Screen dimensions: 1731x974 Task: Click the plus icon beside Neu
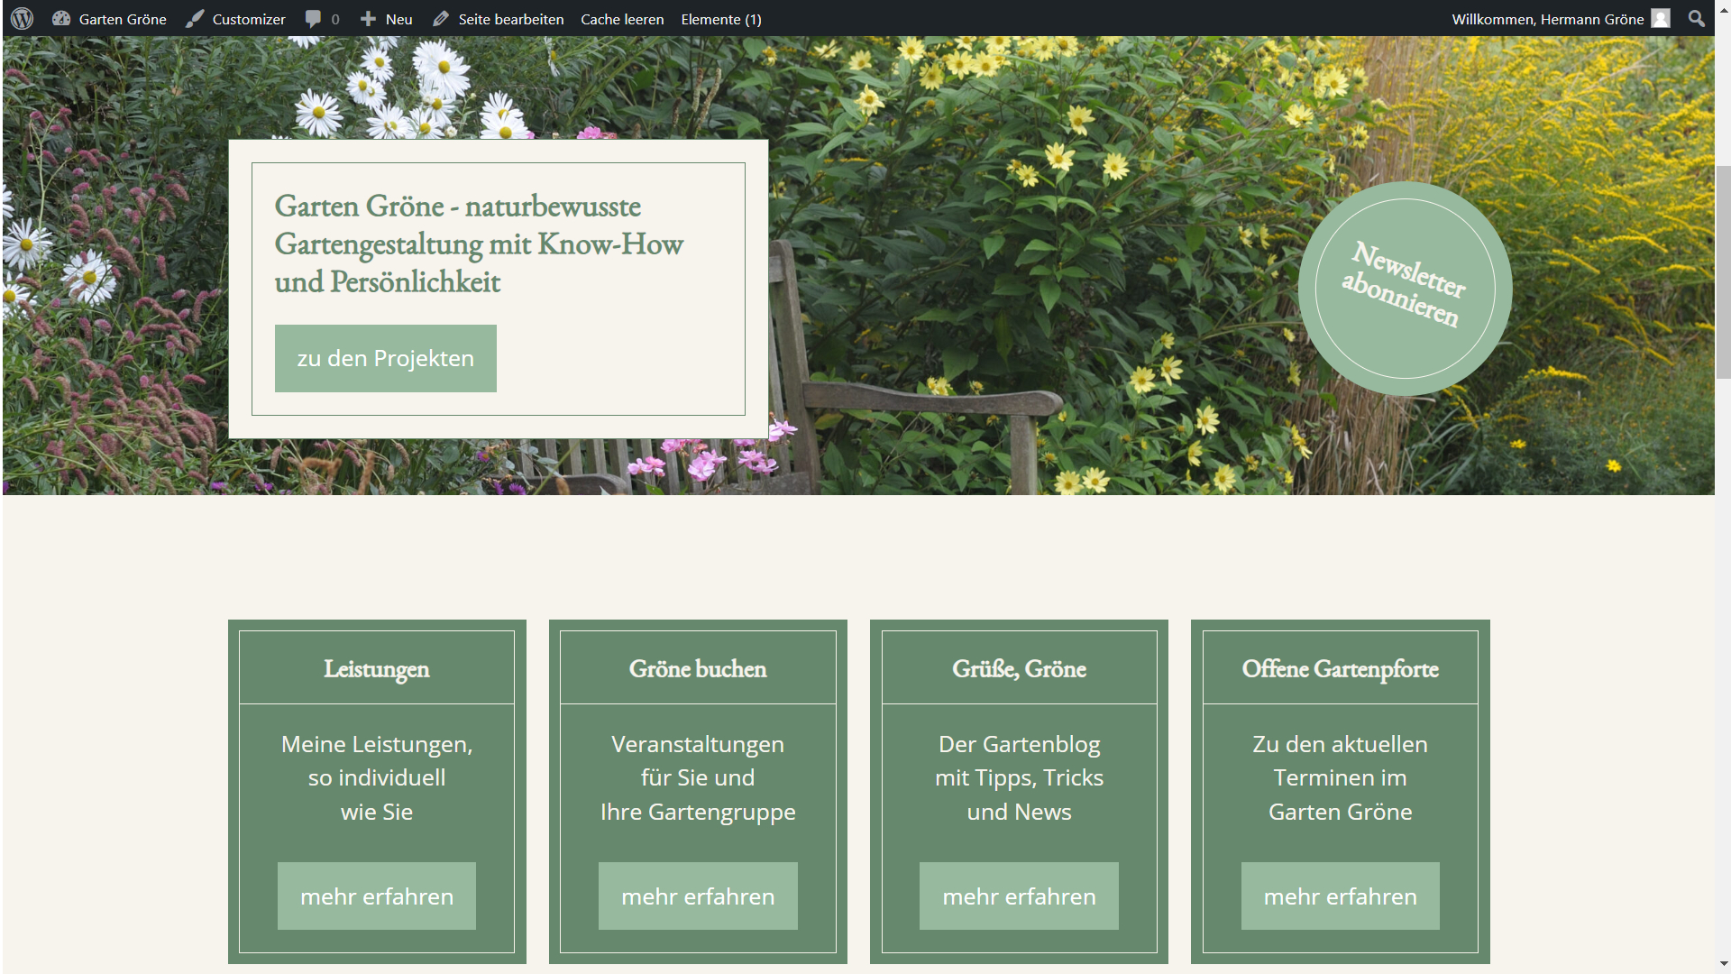click(x=368, y=19)
